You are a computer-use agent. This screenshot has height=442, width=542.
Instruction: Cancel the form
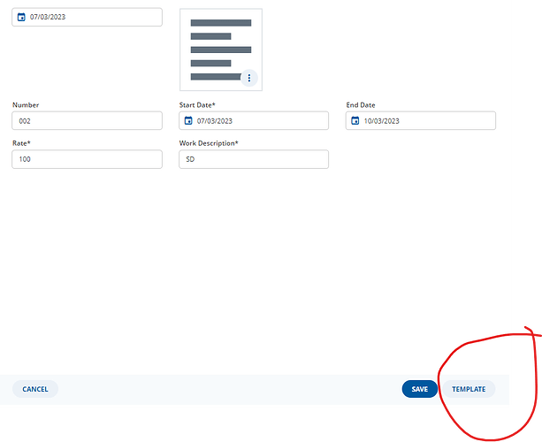point(35,389)
